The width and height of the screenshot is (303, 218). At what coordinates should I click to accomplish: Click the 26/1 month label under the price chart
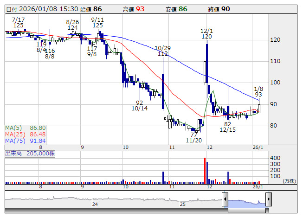(x=258, y=147)
